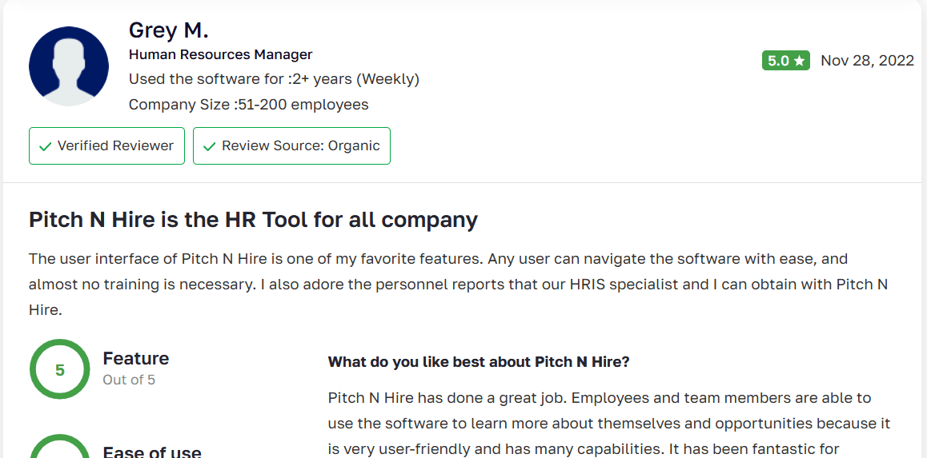Click the green 5.0 star rating badge
Viewport: 927px width, 458px height.
click(785, 61)
